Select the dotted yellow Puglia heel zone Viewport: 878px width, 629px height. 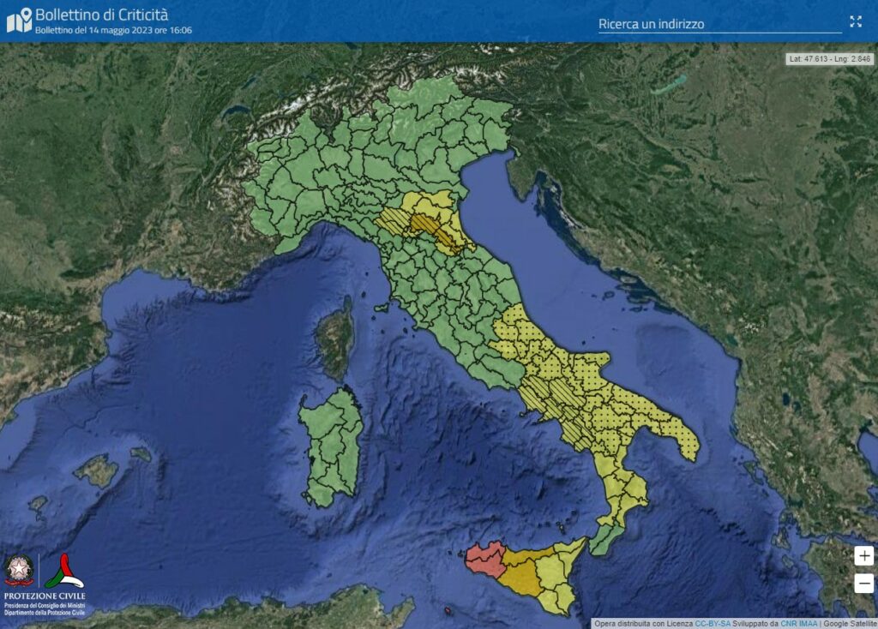680,434
